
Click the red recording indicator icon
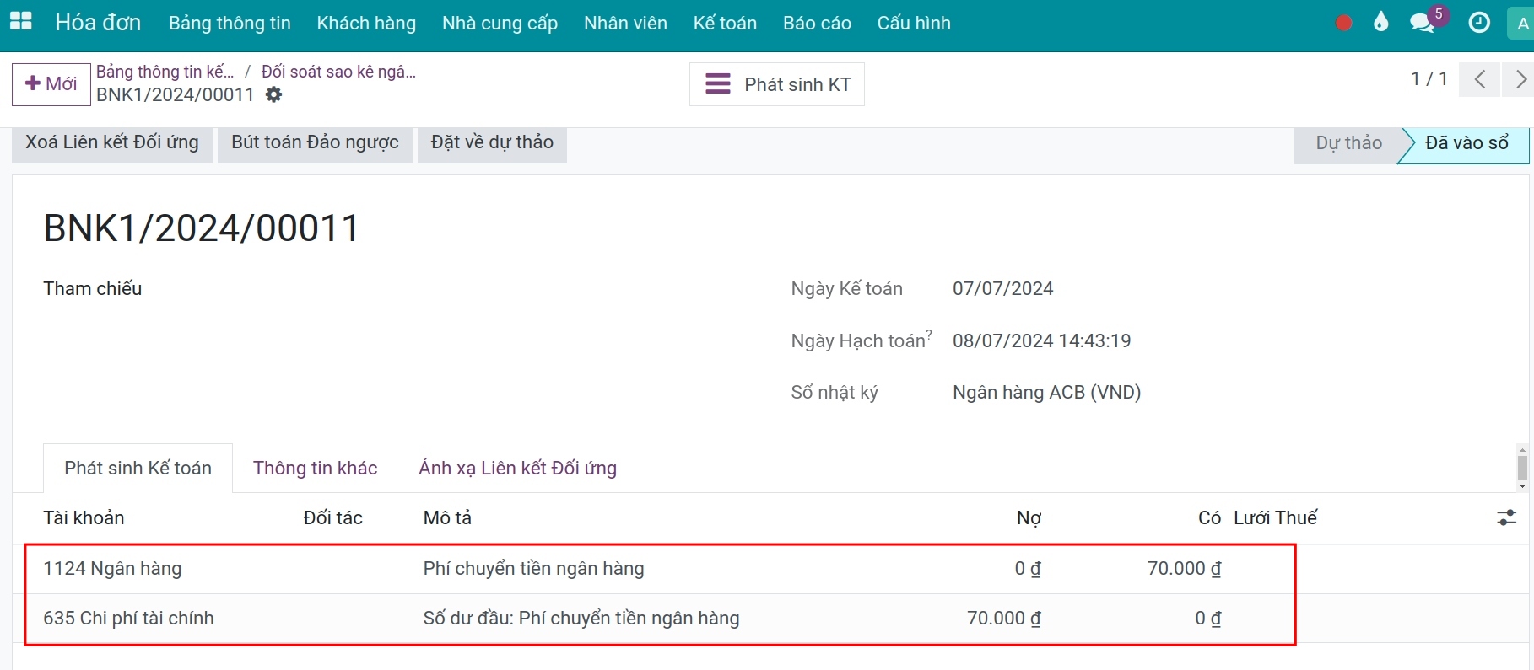click(1344, 23)
